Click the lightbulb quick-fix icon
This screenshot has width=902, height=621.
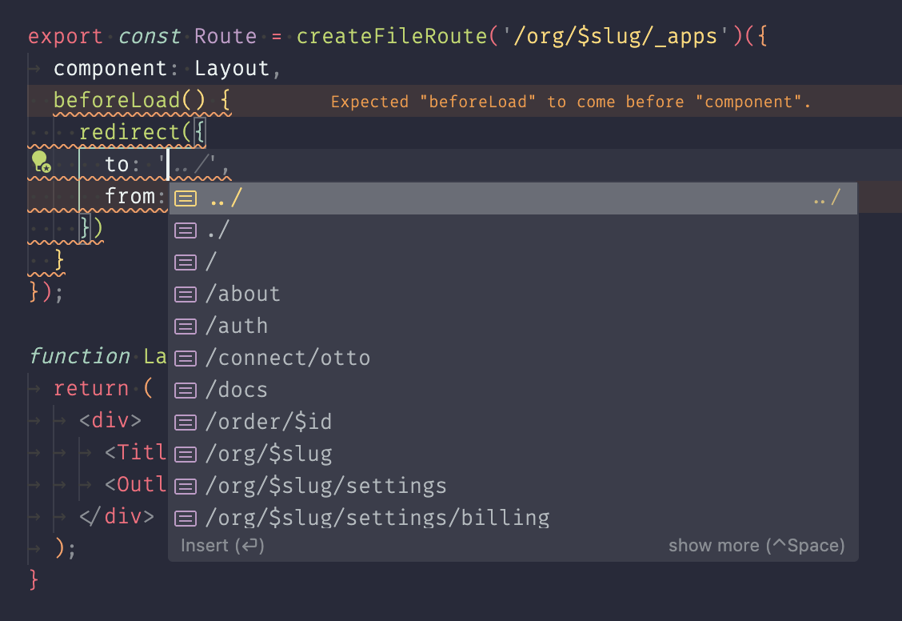point(41,163)
